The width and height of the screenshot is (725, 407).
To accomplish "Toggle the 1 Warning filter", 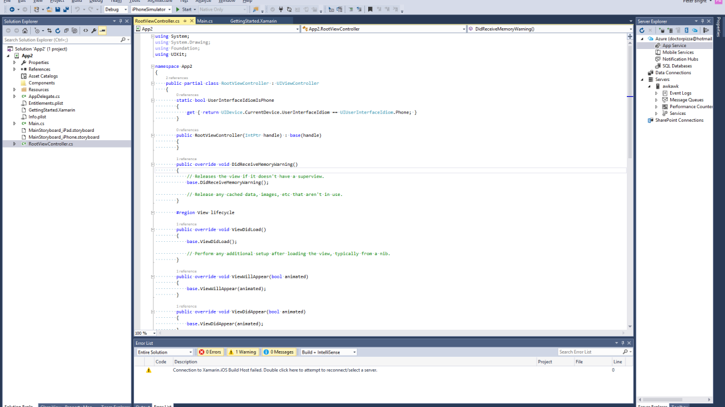I will click(x=242, y=352).
